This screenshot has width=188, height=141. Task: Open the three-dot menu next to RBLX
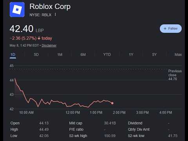tap(55, 14)
